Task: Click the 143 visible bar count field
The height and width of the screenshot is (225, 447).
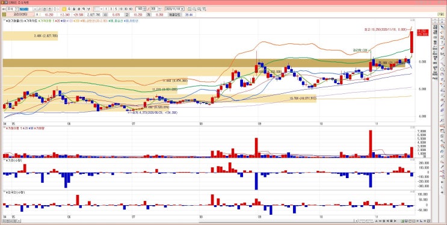Action: pyautogui.click(x=140, y=9)
